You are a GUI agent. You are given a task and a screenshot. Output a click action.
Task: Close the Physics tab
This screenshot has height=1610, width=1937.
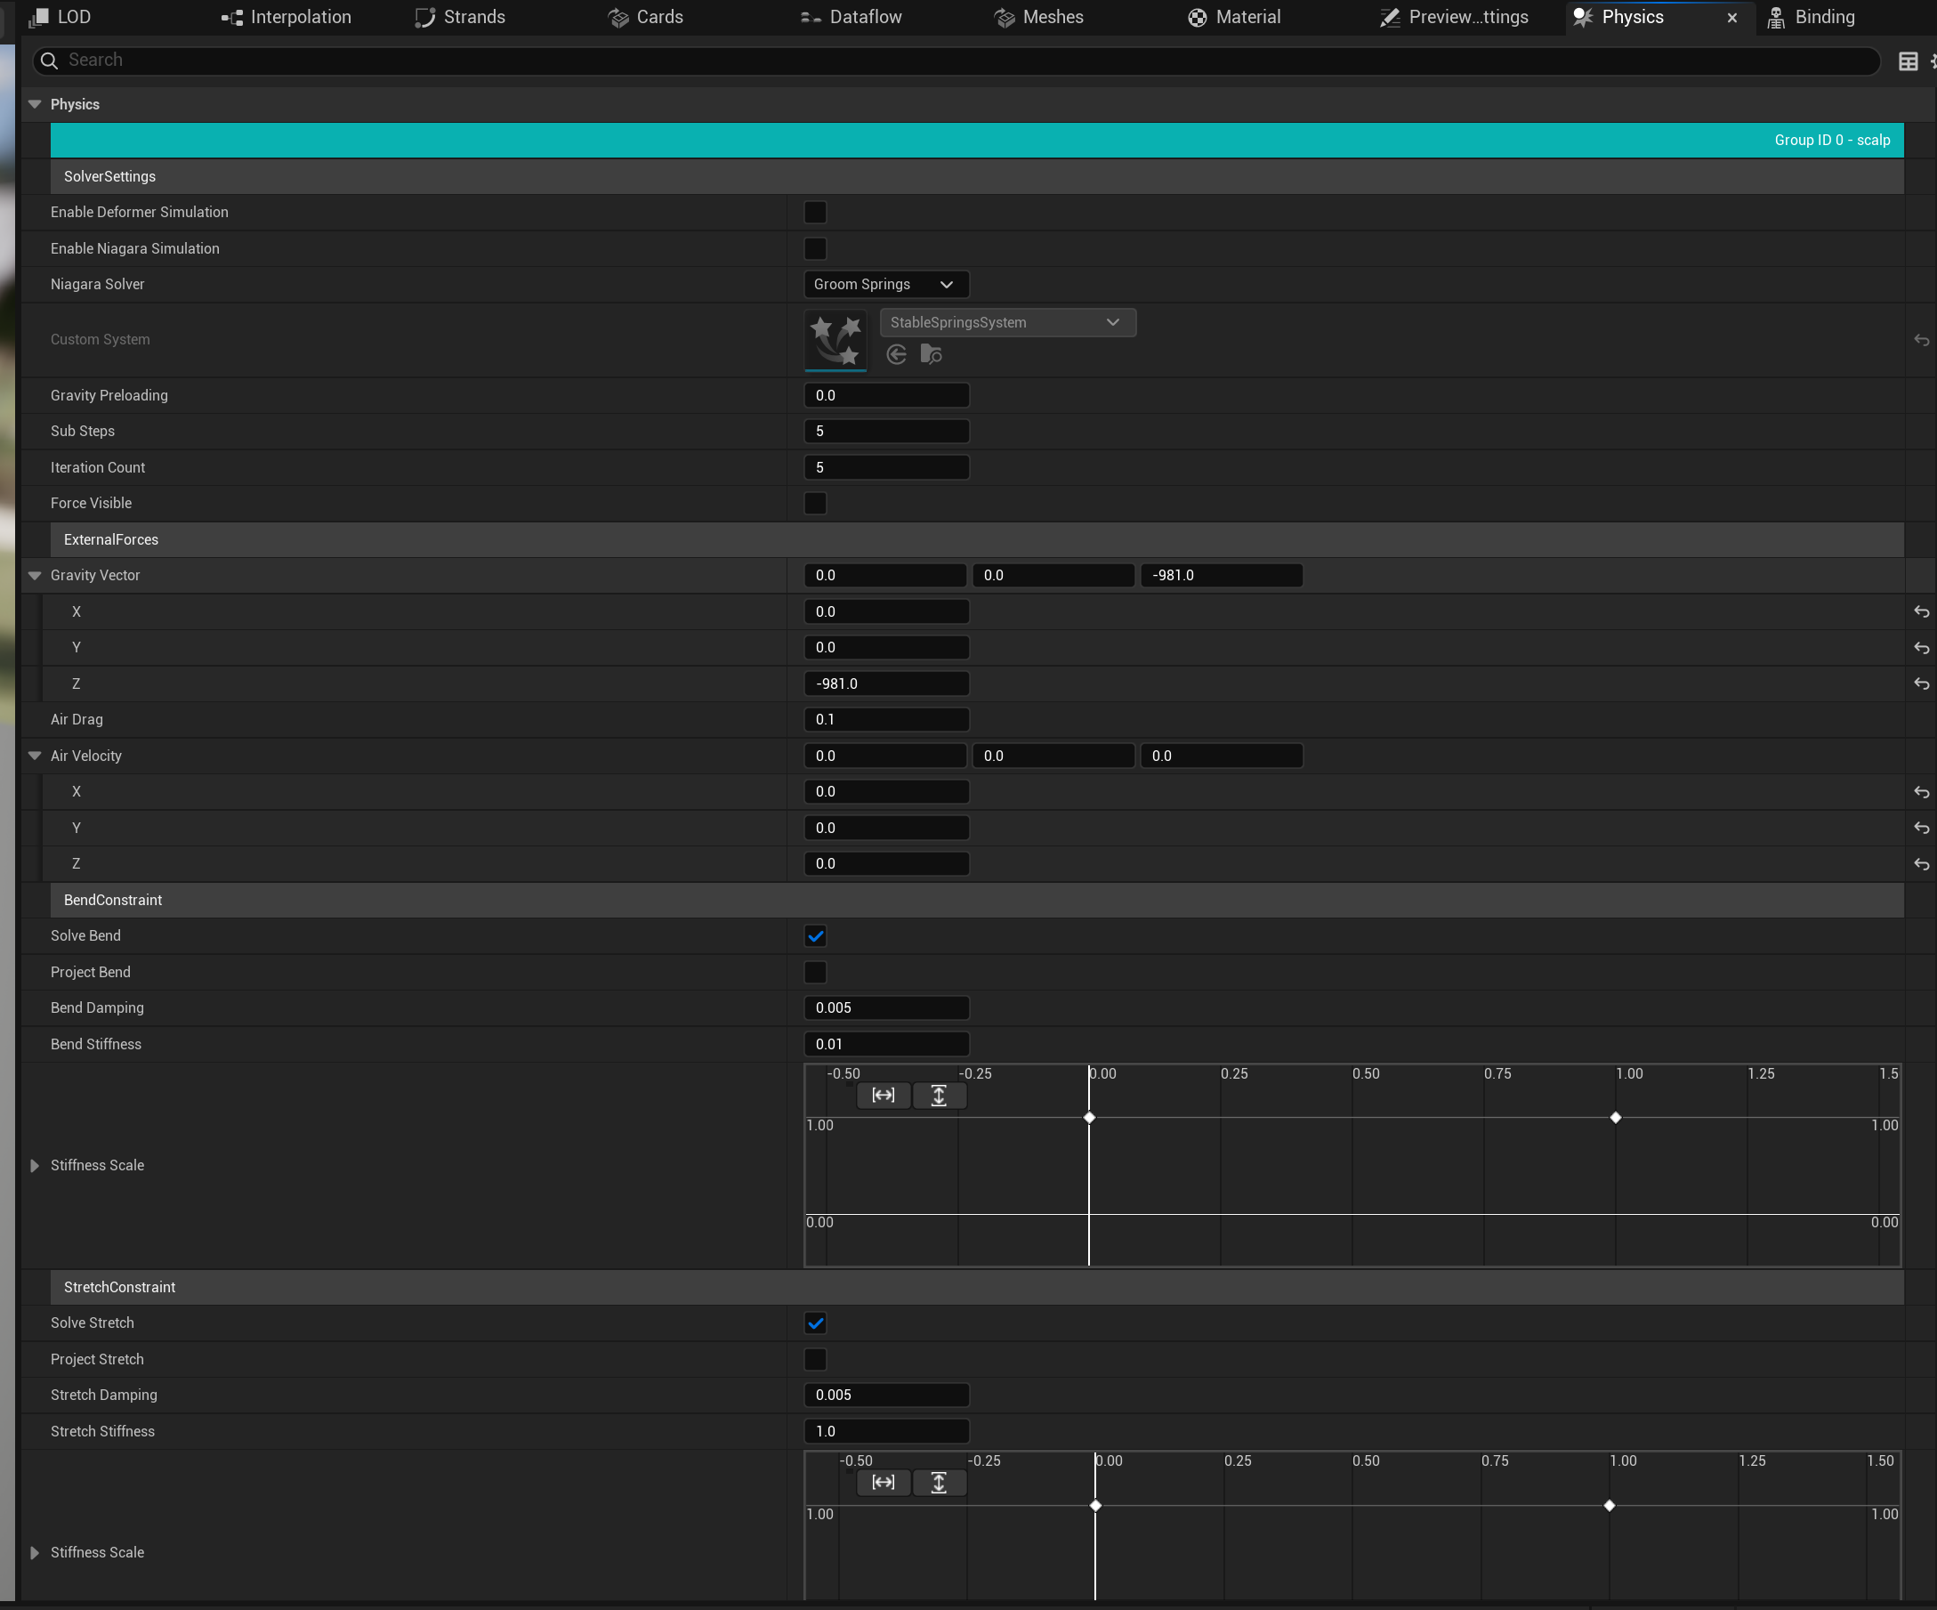click(1732, 18)
